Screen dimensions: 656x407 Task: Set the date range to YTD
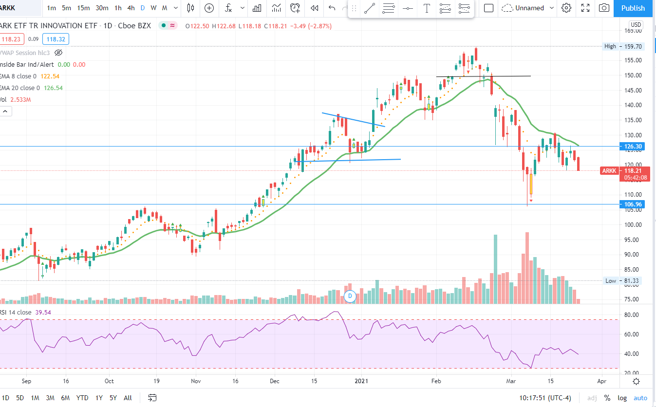[82, 398]
